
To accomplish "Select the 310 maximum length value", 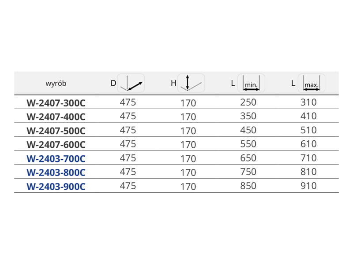I will coord(309,103).
